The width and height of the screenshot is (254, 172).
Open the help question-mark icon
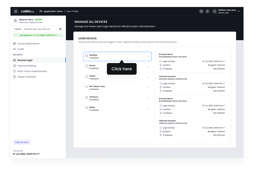201,11
